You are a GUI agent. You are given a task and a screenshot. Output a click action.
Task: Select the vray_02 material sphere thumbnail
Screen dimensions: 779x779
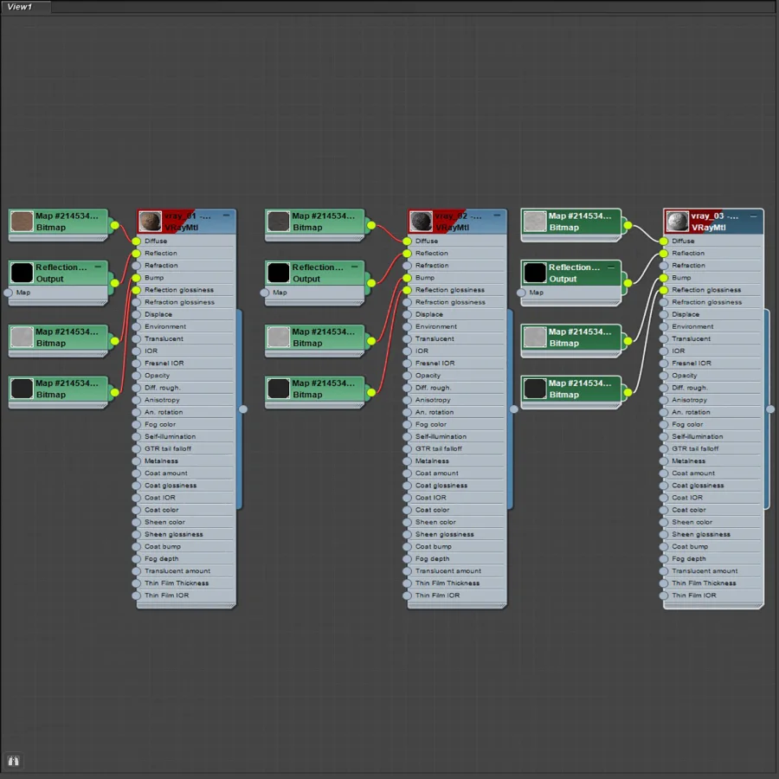pyautogui.click(x=421, y=222)
